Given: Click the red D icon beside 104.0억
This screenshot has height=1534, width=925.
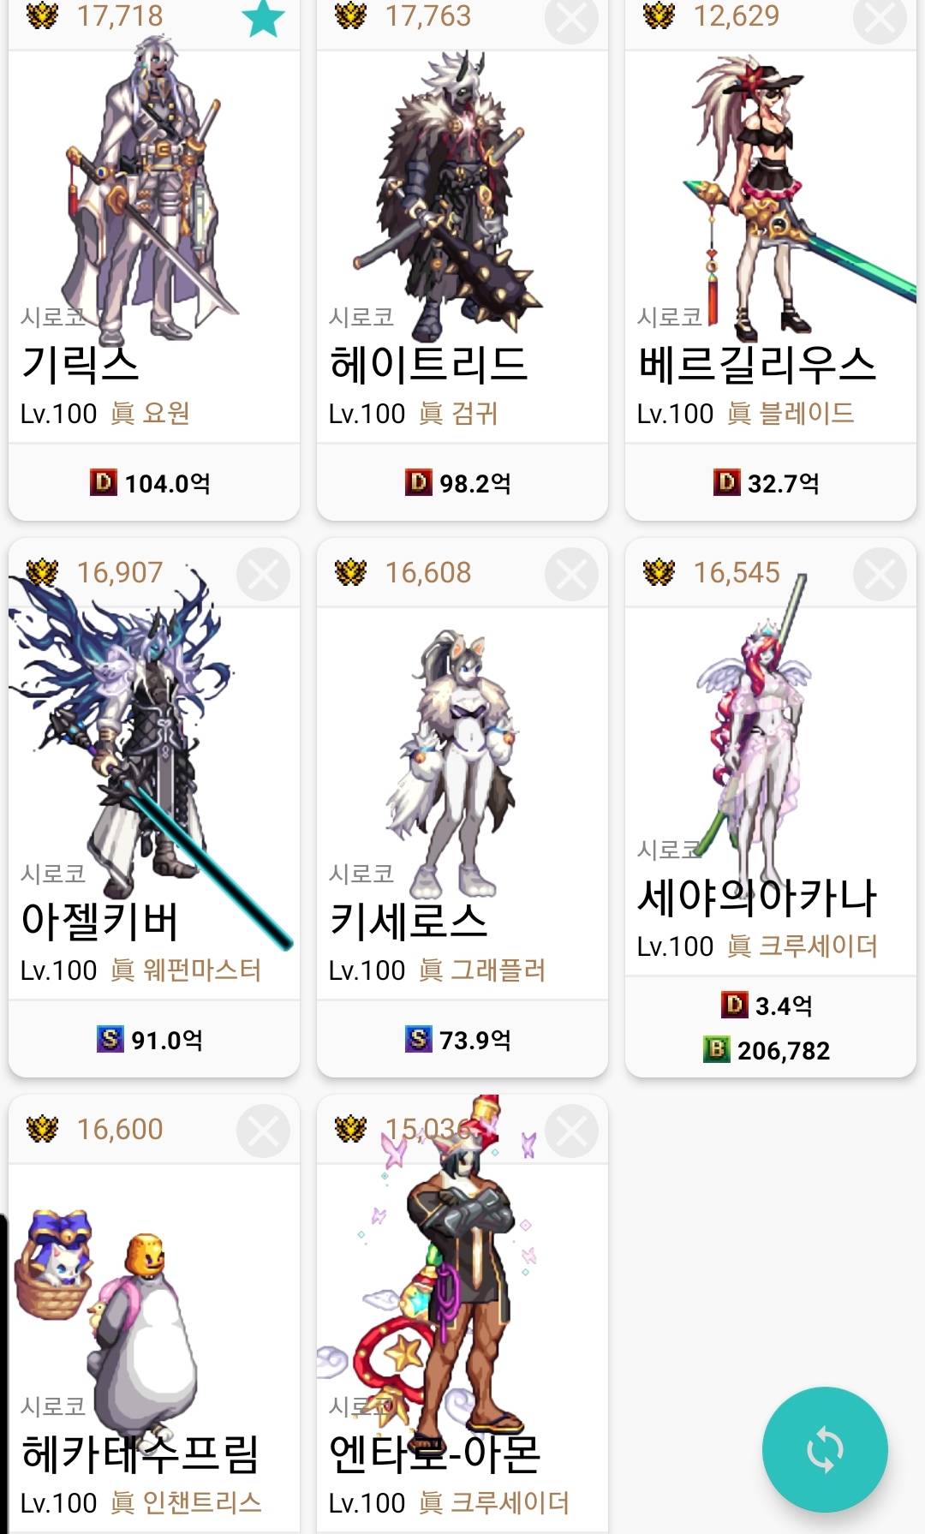Looking at the screenshot, I should click(103, 482).
